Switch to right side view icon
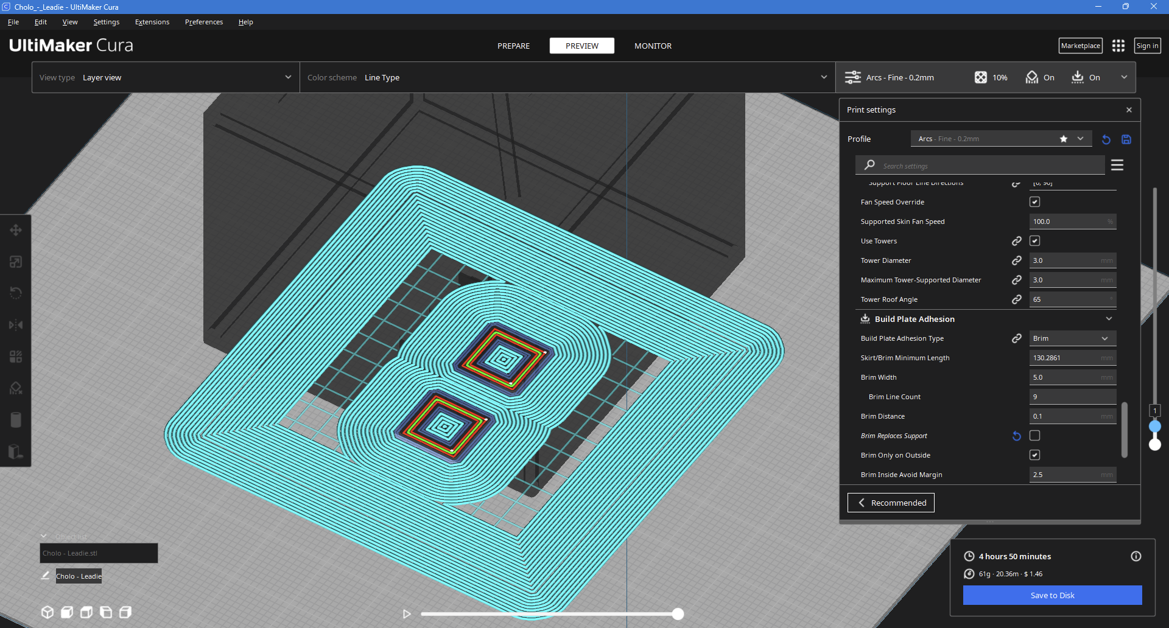Screen dimensions: 1169x628 (x=125, y=612)
